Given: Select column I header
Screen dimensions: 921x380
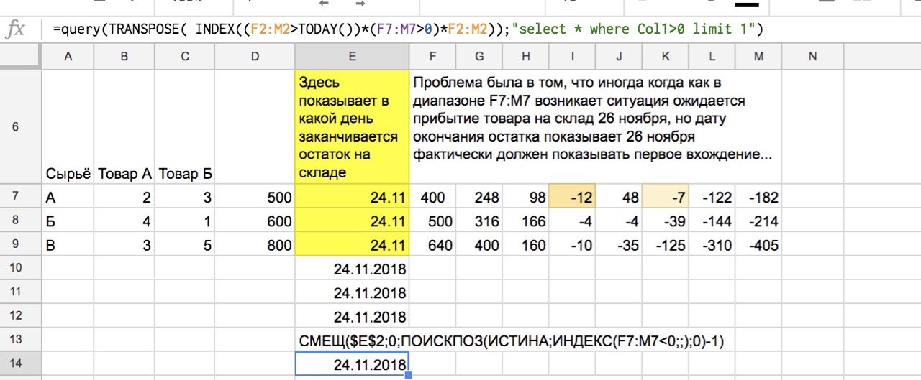Looking at the screenshot, I should click(x=572, y=56).
